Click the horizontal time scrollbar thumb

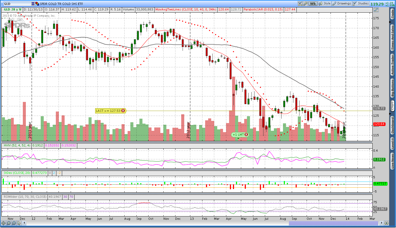click(334, 223)
